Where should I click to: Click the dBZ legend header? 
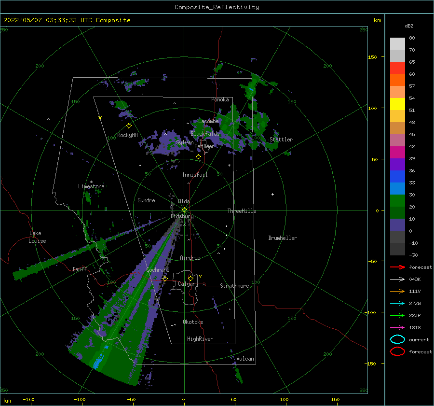(x=409, y=26)
